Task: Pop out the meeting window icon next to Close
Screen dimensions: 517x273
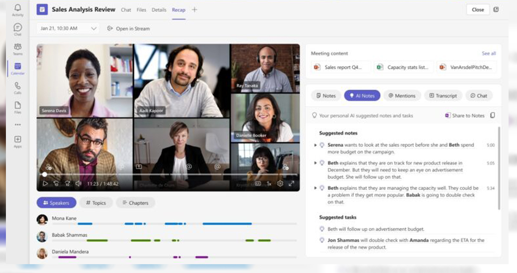Action: point(496,9)
